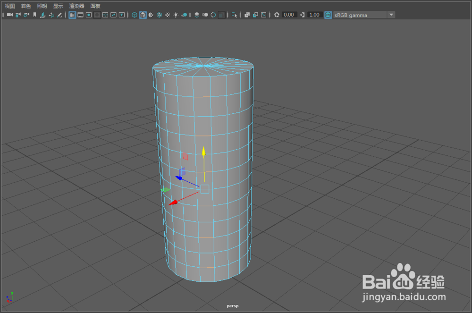This screenshot has width=472, height=313.
Task: Click the gamma contrast icon
Action: click(302, 15)
